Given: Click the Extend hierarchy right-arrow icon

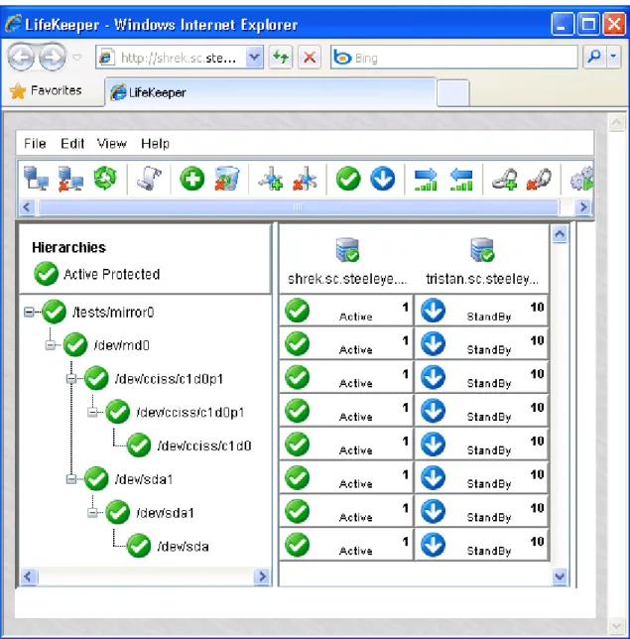Looking at the screenshot, I should tap(426, 180).
